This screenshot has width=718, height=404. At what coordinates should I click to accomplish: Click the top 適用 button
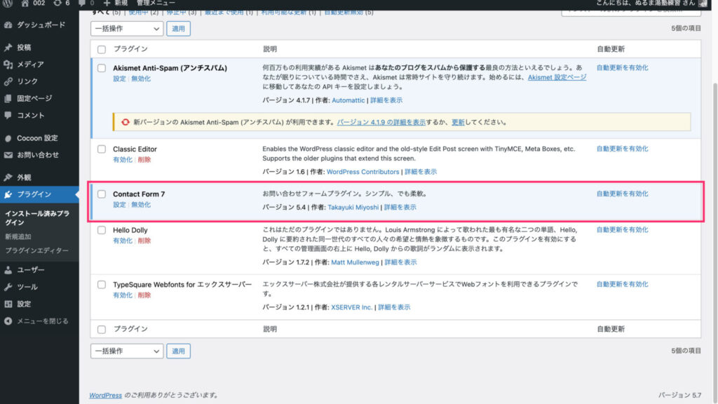click(x=178, y=29)
